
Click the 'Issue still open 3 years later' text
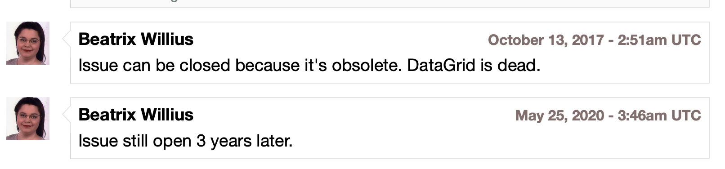pyautogui.click(x=185, y=141)
